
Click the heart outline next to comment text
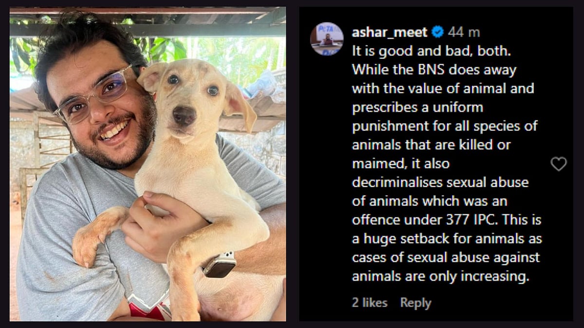click(559, 164)
